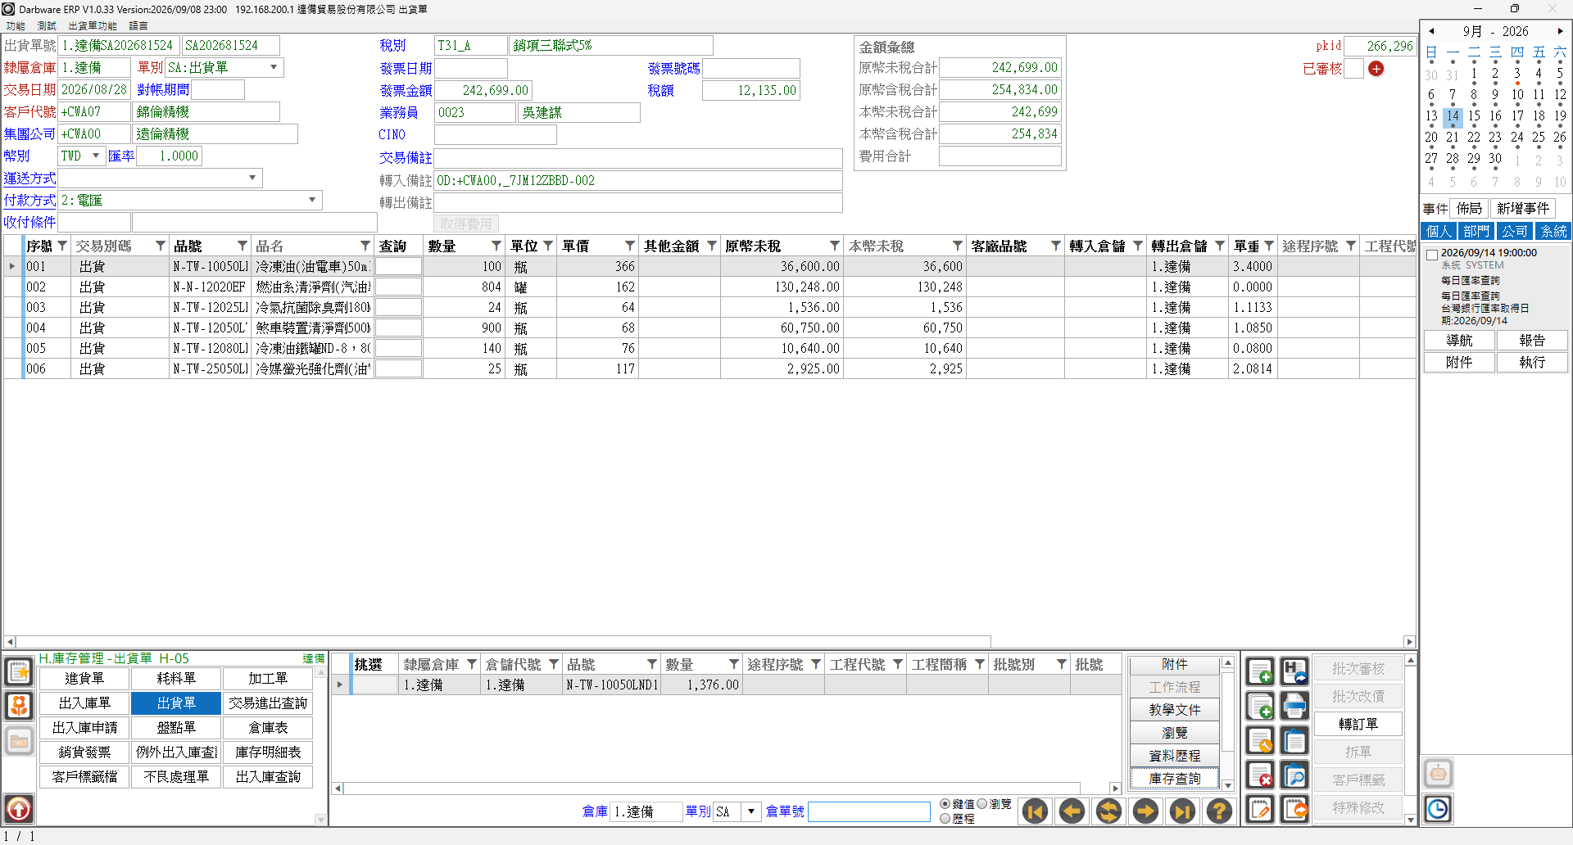This screenshot has height=845, width=1573.
Task: Check the 2026/09/14 19:00:00 event checkbox
Action: click(1432, 255)
